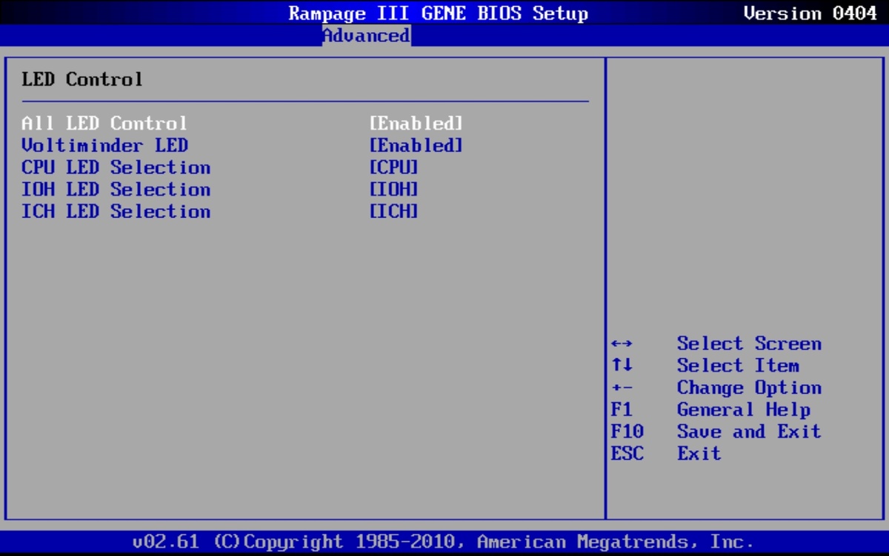Click the General Help text

pos(743,410)
